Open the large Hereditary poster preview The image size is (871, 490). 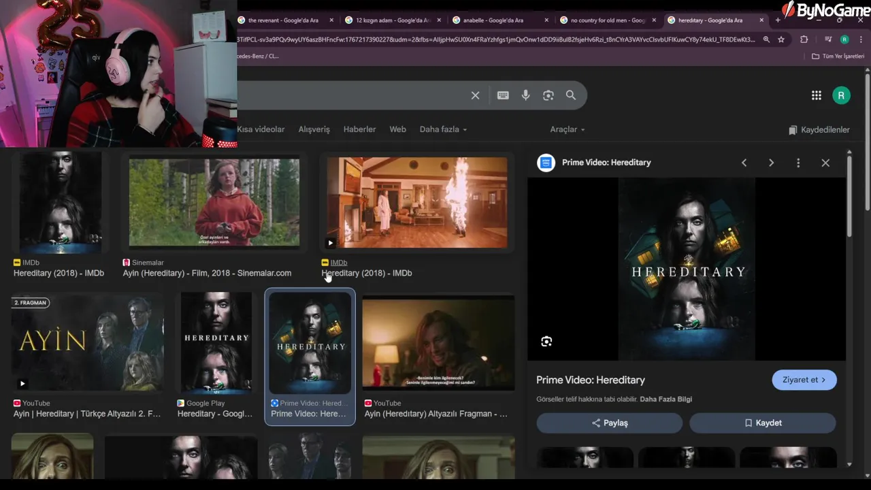coord(687,269)
